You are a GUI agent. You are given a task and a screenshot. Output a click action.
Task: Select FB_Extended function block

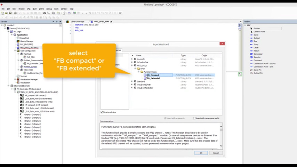point(153,78)
